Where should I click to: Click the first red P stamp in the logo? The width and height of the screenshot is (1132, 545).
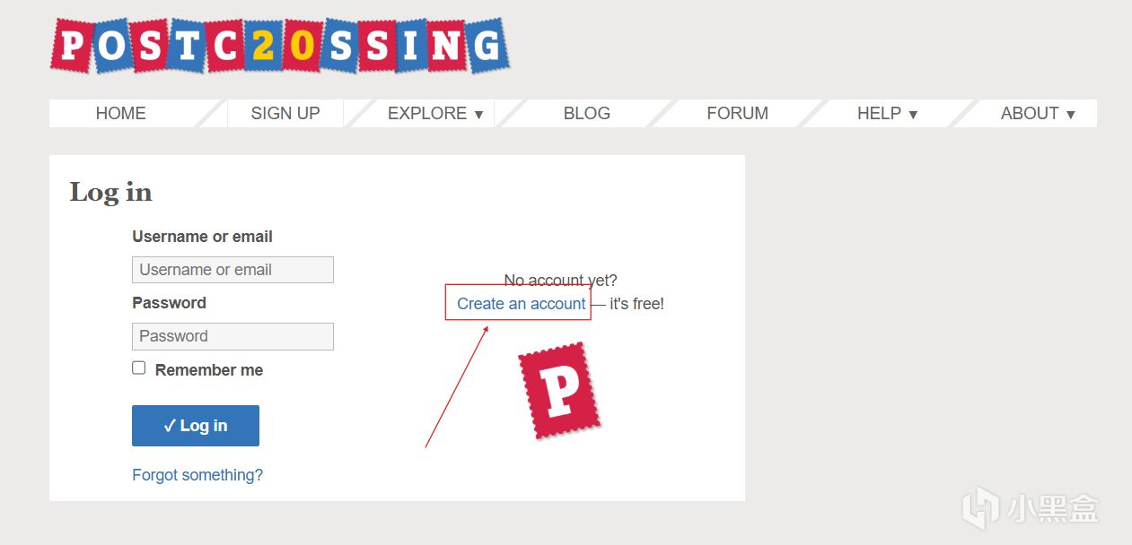(x=72, y=46)
